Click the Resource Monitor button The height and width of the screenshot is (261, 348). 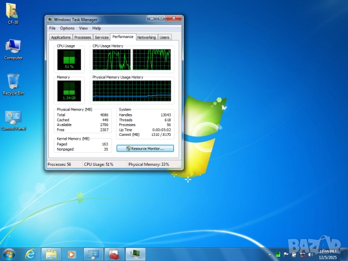coord(145,148)
